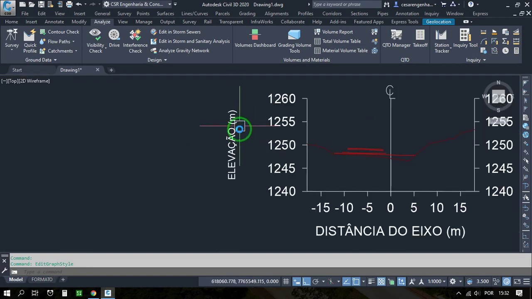
Task: Open the workspace dropdown CSR Engenharia
Action: [x=137, y=5]
